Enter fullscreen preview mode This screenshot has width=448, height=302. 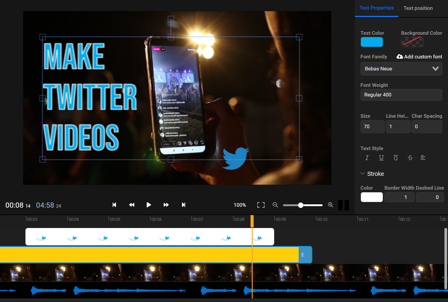(x=261, y=205)
